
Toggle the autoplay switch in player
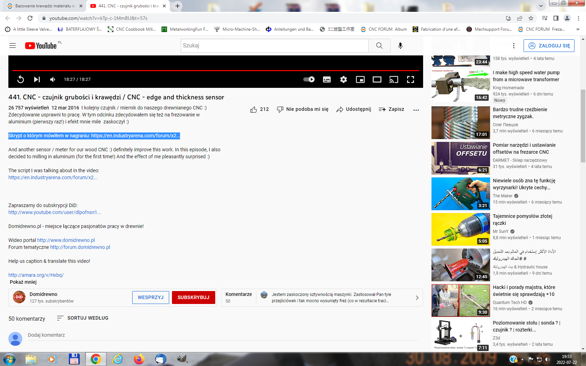click(309, 79)
